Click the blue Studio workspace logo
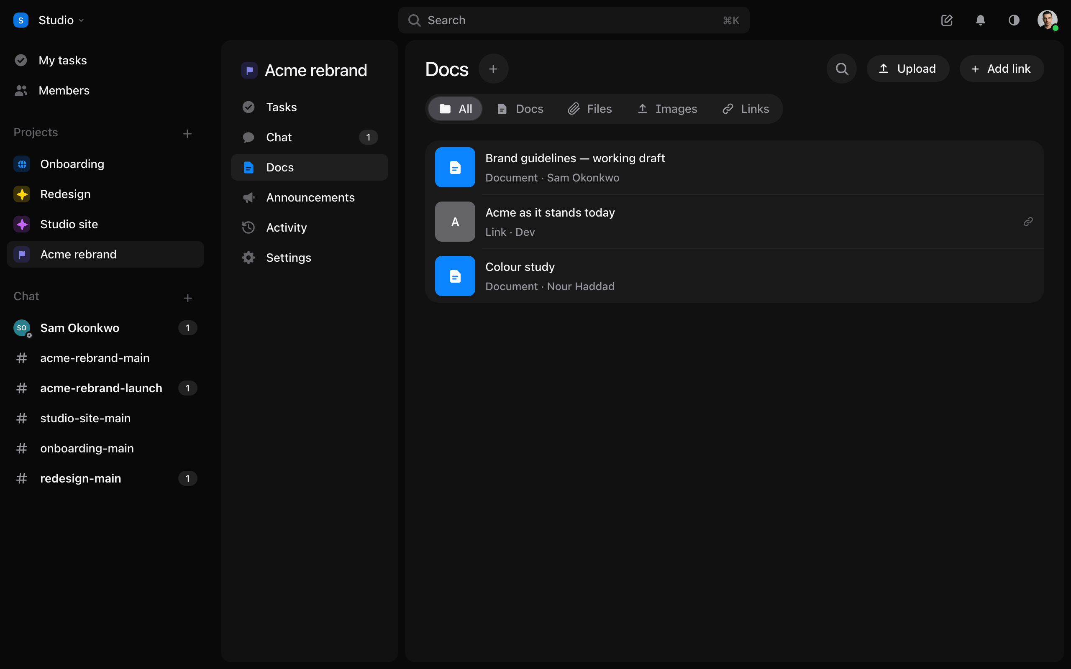1071x669 pixels. 21,20
